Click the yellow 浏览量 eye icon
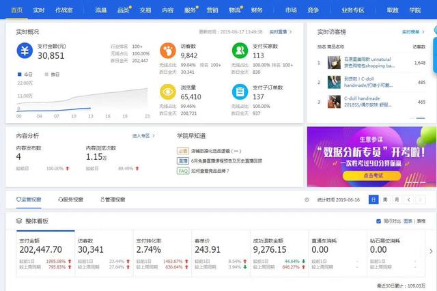This screenshot has width=437, height=291. [168, 92]
